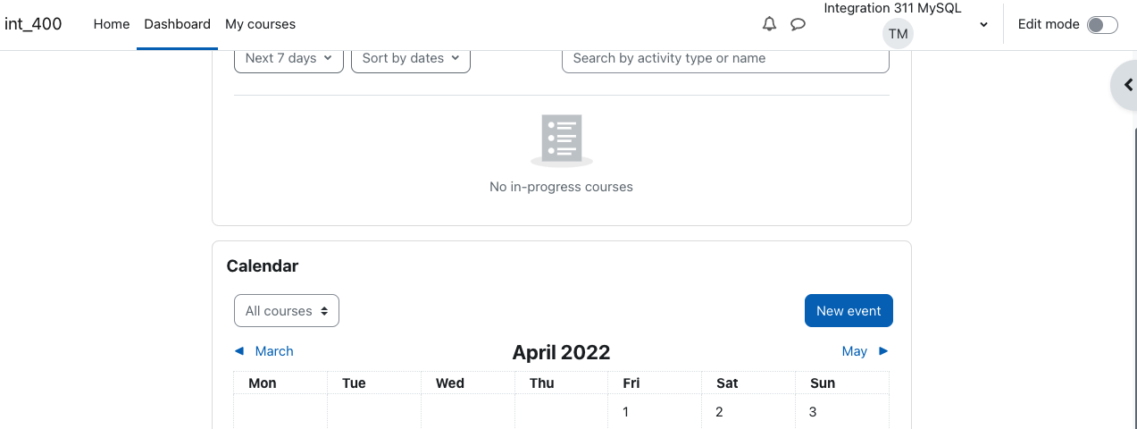This screenshot has height=429, width=1137.
Task: Expand the All courses selector
Action: [x=287, y=311]
